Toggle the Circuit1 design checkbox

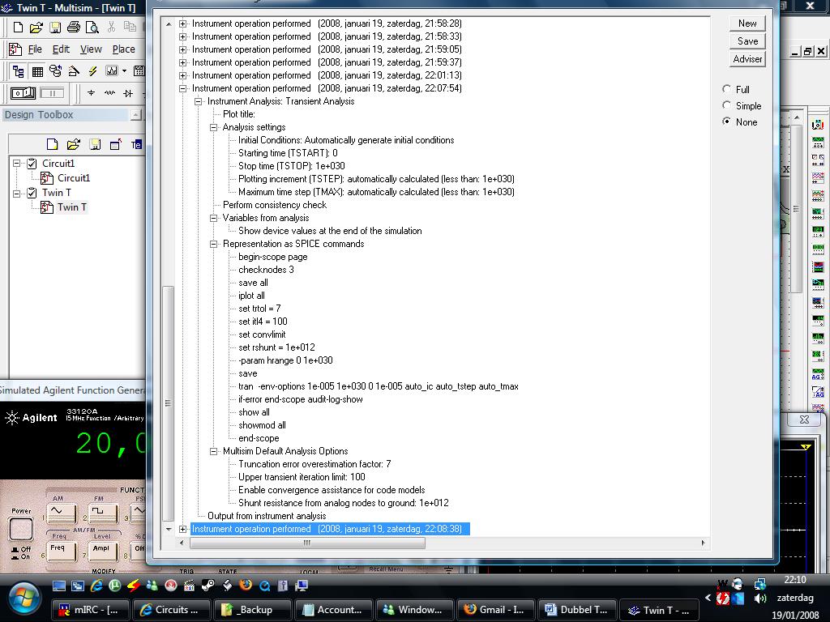[x=32, y=164]
